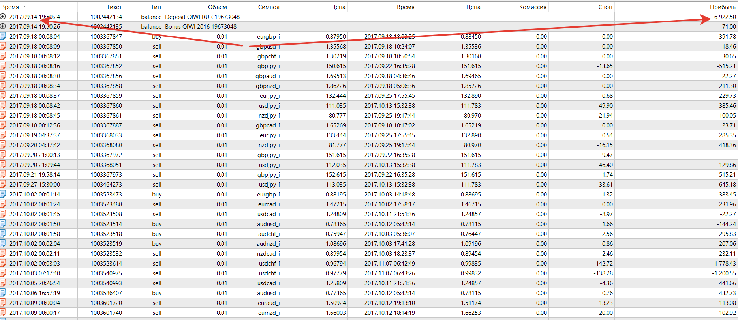Click the bonus amount 71.00
738x320 pixels.
(729, 26)
